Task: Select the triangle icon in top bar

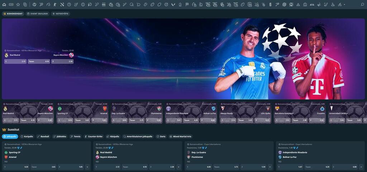Action: 298,4
